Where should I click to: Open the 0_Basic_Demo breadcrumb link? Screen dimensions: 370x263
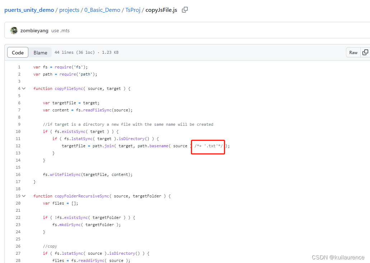[102, 10]
